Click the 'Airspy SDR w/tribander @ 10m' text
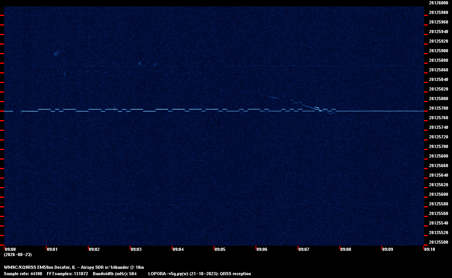 point(112,267)
